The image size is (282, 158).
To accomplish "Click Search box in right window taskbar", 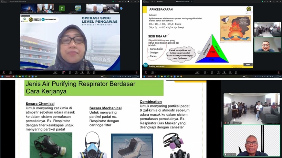I will pyautogui.click(x=150, y=76).
